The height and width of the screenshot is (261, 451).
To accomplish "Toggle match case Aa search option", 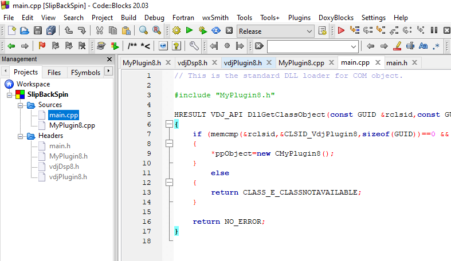I will (x=424, y=46).
